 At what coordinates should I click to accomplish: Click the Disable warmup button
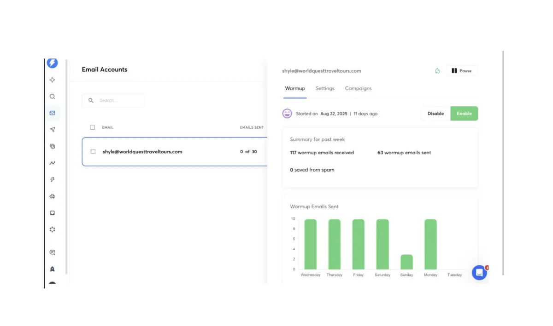[x=435, y=114]
